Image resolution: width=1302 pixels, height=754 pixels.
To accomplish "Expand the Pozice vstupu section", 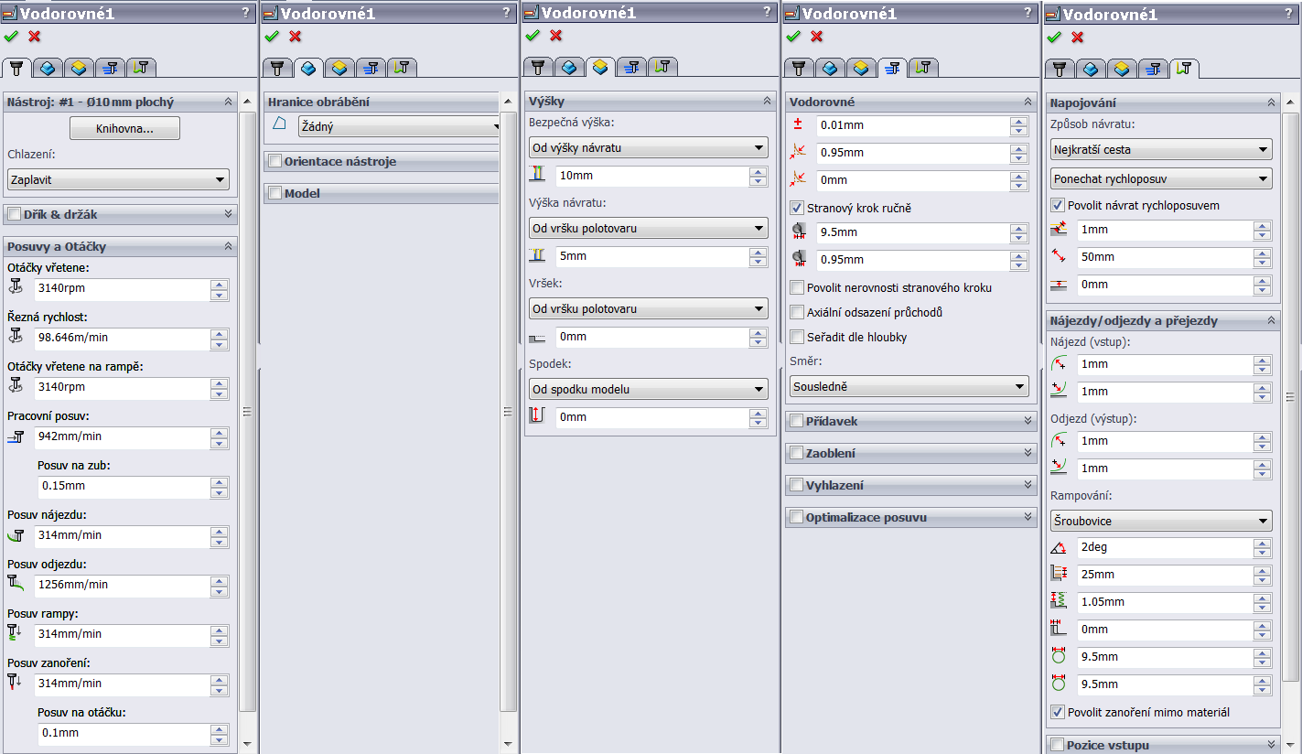I will click(x=1271, y=745).
